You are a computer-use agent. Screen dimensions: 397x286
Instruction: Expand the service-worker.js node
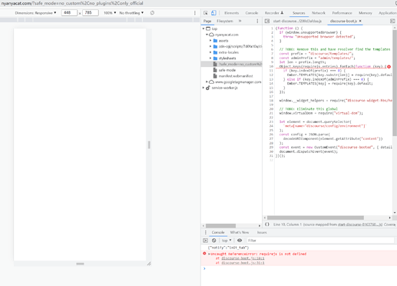tap(203, 88)
